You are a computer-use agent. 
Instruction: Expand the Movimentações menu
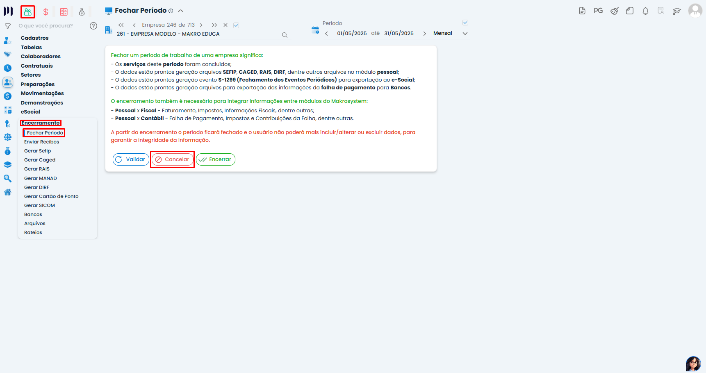(x=42, y=93)
